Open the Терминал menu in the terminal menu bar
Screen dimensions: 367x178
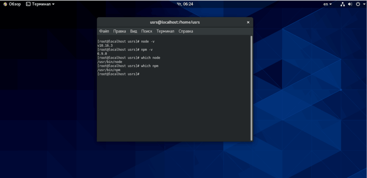(x=165, y=31)
